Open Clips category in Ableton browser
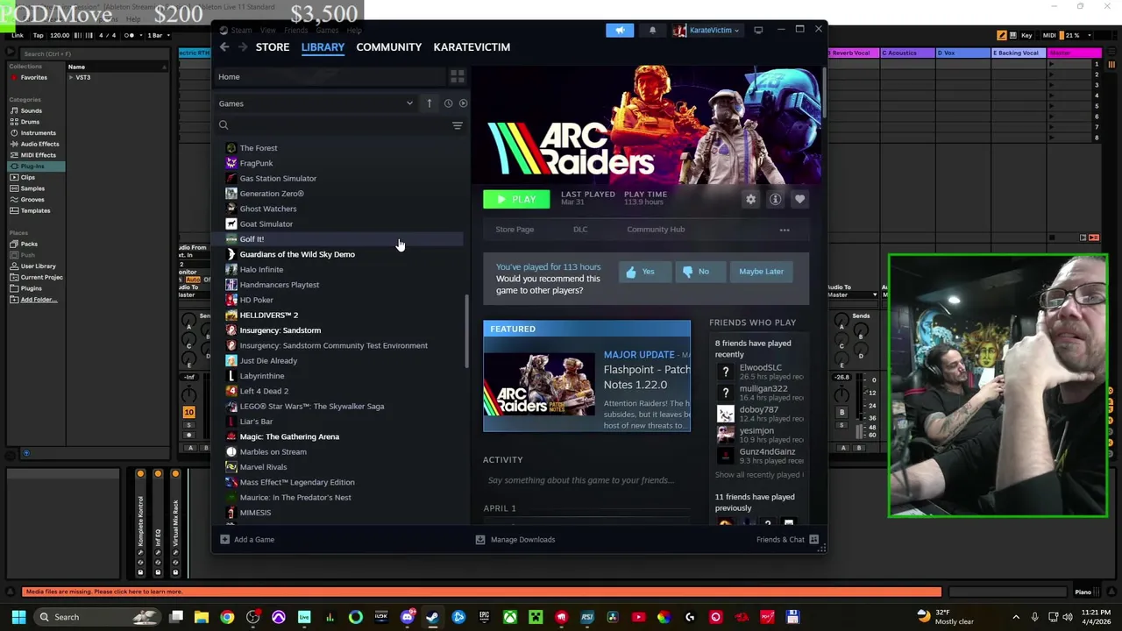 [27, 177]
